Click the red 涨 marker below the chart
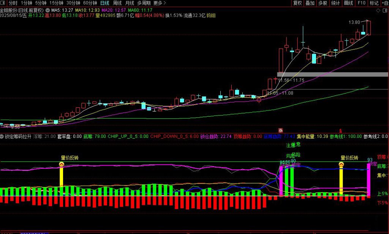389x234 pixels. pyautogui.click(x=281, y=130)
